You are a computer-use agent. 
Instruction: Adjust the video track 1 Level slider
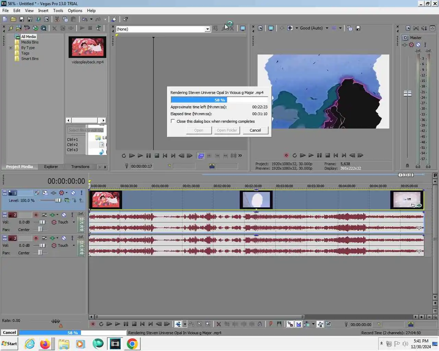click(x=58, y=201)
